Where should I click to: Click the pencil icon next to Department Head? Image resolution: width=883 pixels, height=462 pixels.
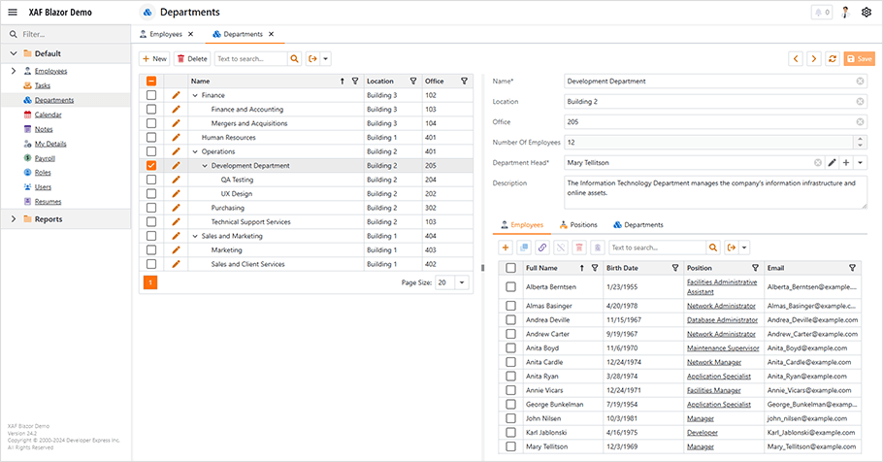tap(832, 162)
